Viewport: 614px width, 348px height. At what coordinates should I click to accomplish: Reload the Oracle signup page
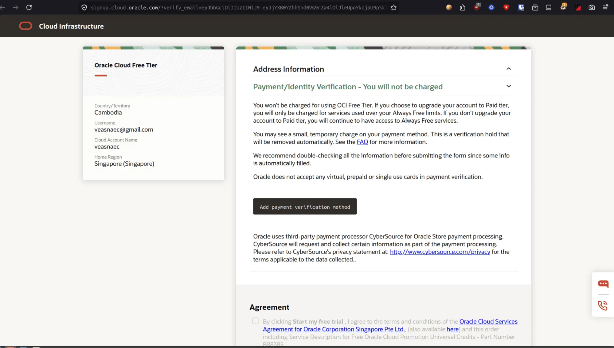click(29, 7)
